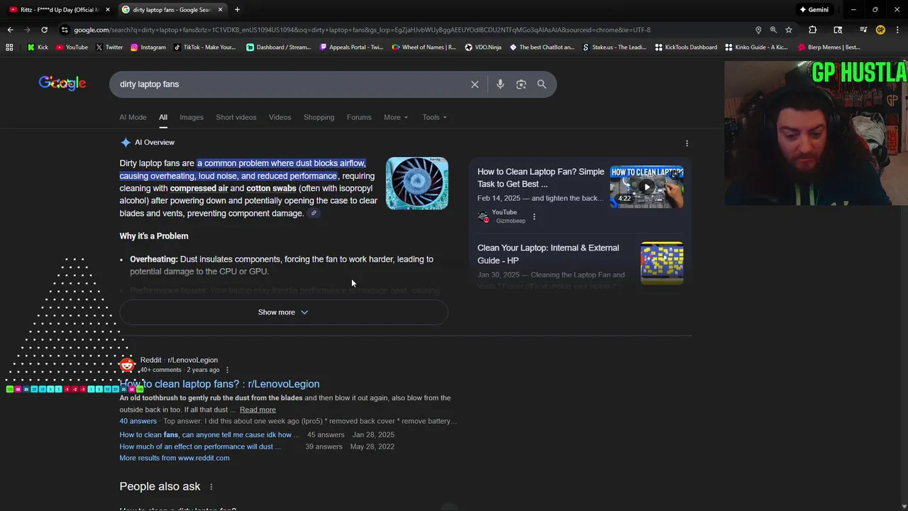Screen dimensions: 908x511
Task: Open the Chrome profile avatar
Action: point(880,30)
